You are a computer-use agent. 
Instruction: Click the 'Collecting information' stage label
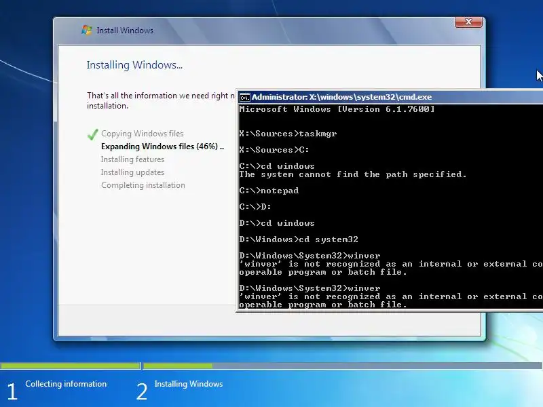tap(66, 384)
